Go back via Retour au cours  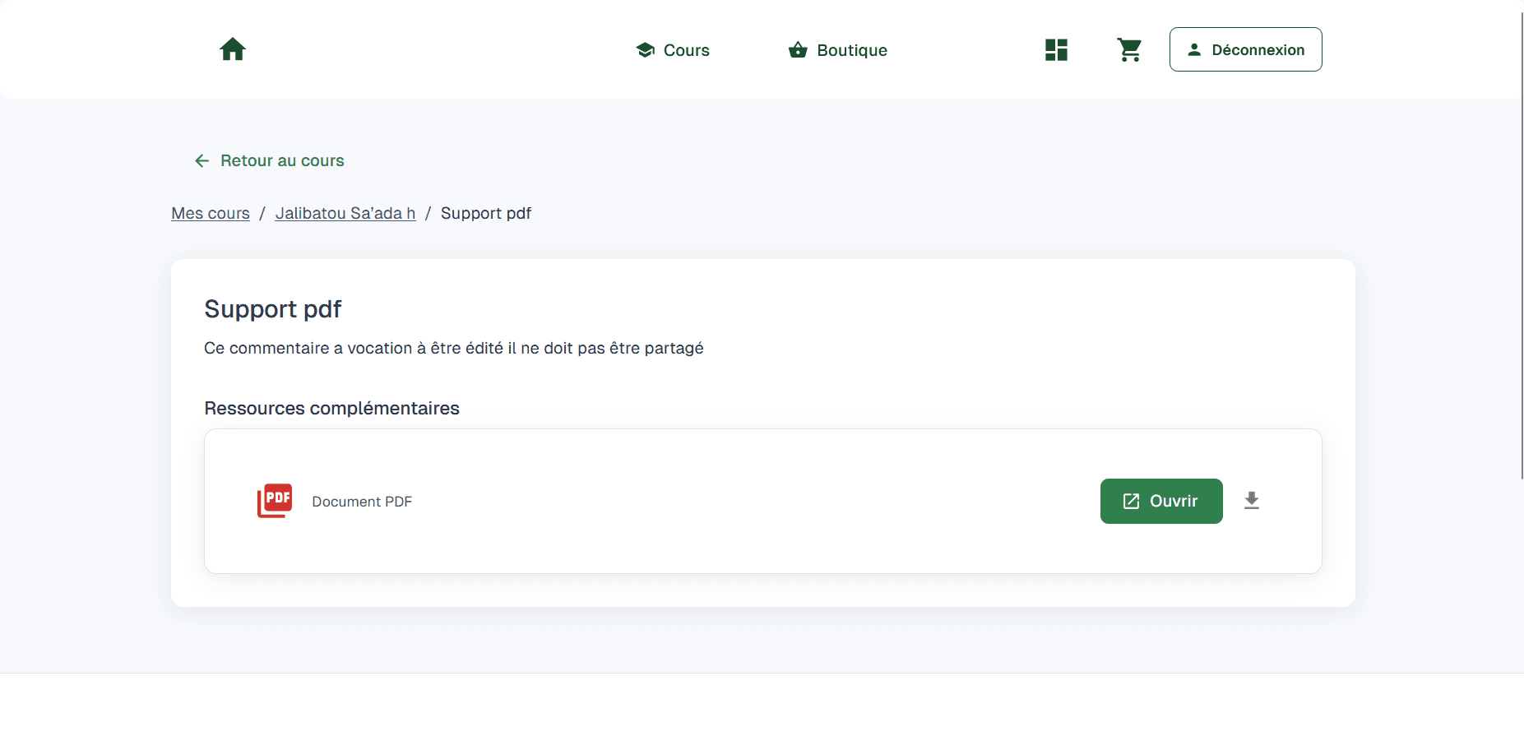[x=269, y=160]
